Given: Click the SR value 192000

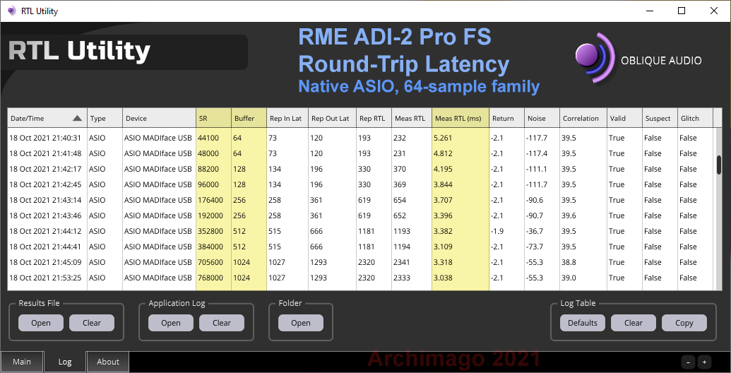Looking at the screenshot, I should click(210, 216).
